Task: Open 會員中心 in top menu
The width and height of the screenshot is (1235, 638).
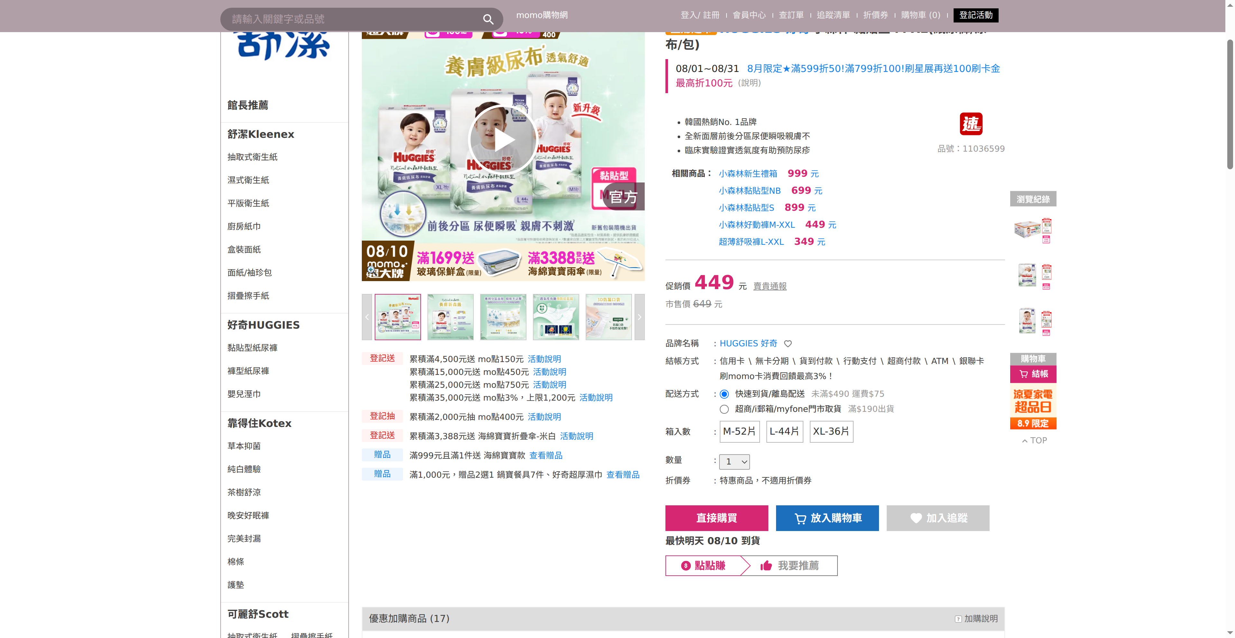Action: coord(749,15)
